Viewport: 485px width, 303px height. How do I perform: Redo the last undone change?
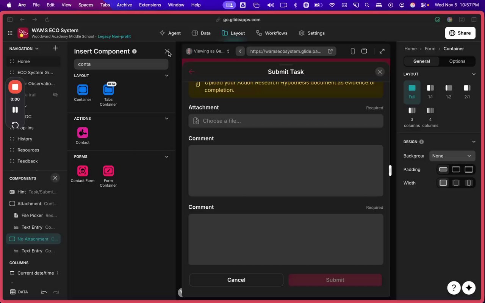pyautogui.click(x=56, y=292)
